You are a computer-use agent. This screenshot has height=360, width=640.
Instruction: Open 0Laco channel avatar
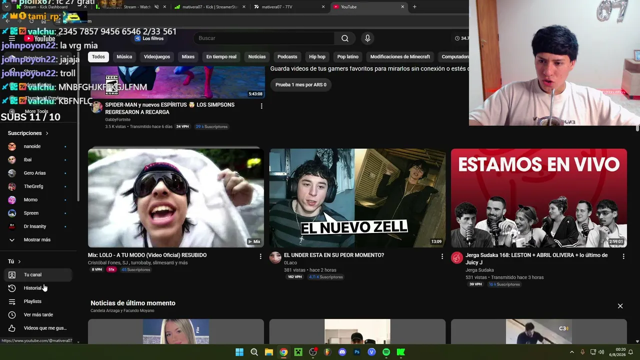coord(275,257)
